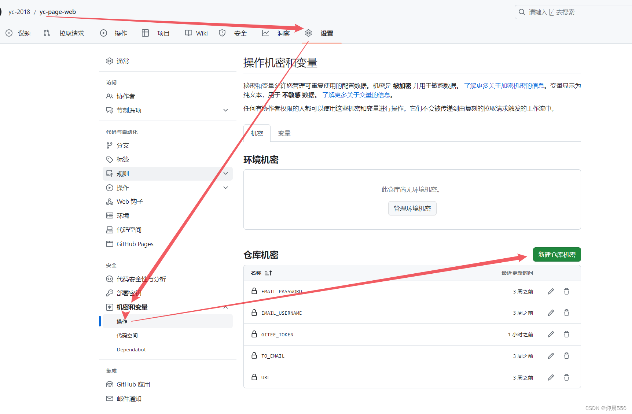This screenshot has height=414, width=632.
Task: Click the 洞察 graph icon
Action: [x=265, y=33]
